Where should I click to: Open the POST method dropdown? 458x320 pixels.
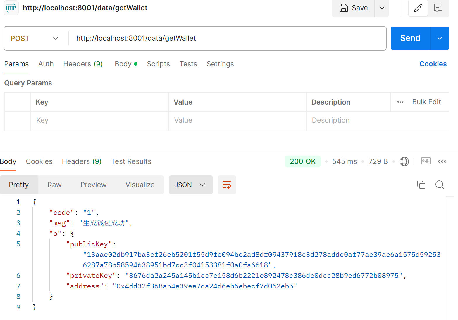(x=35, y=38)
